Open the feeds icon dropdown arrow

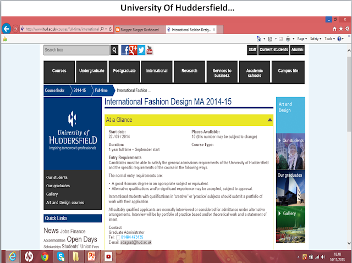[276, 39]
